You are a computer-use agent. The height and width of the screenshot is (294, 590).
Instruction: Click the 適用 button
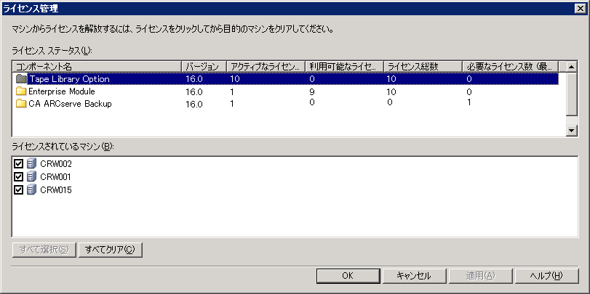pos(480,276)
